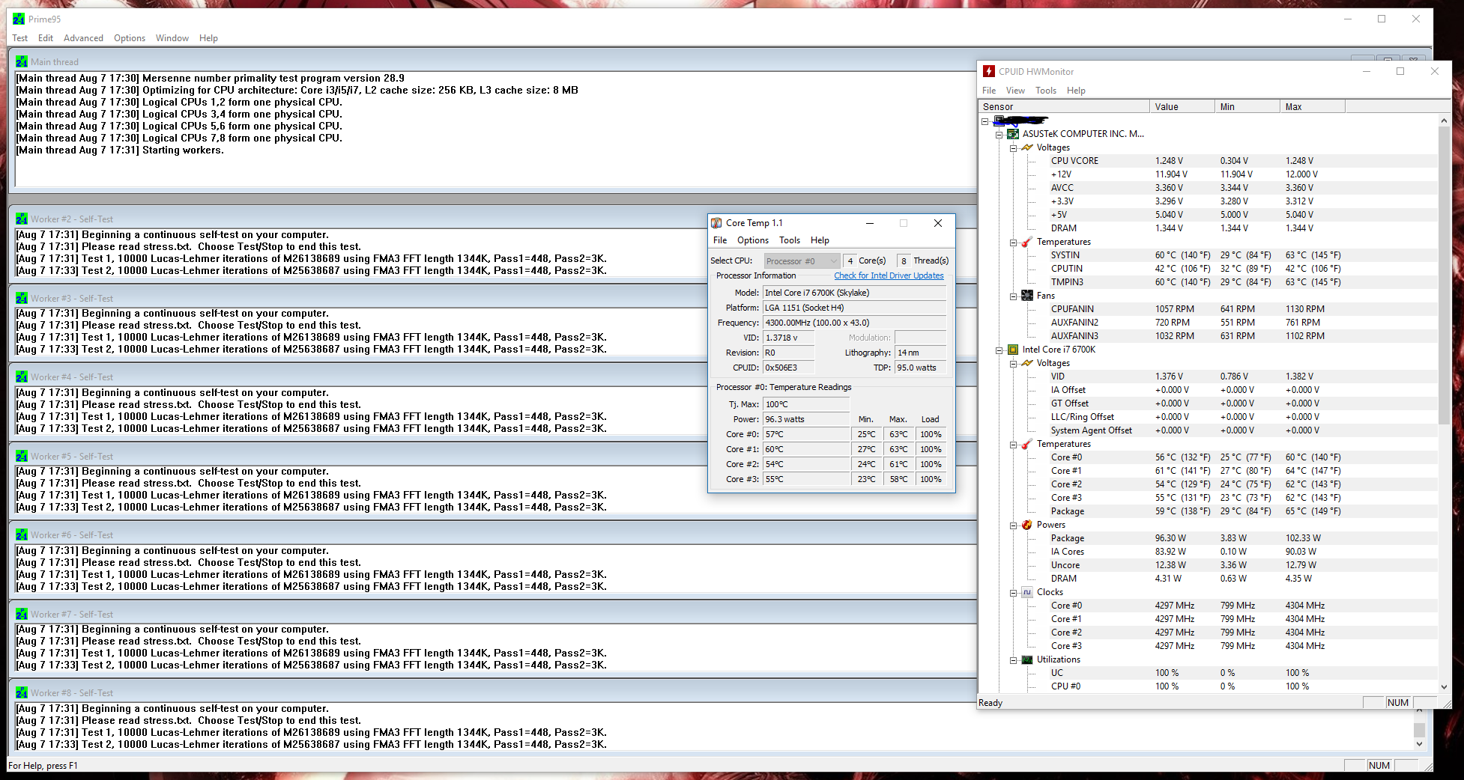This screenshot has width=1464, height=780.
Task: Click the Fans icon in HWMonitor tree
Action: point(1027,296)
